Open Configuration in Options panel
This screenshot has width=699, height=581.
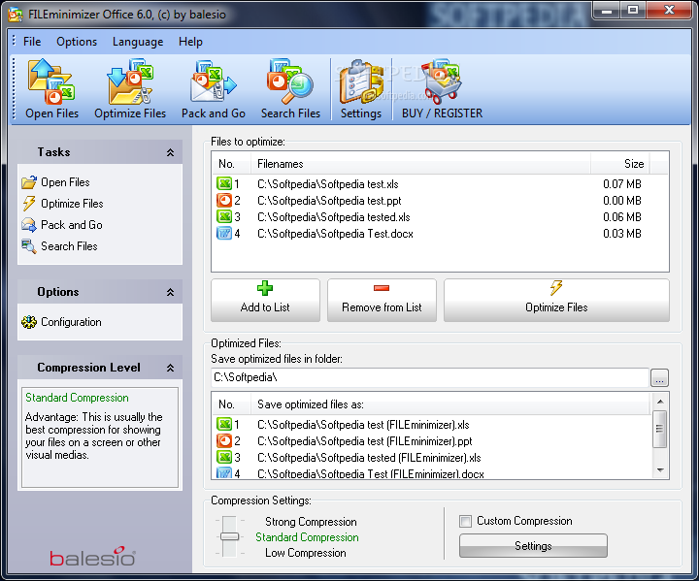(x=61, y=322)
